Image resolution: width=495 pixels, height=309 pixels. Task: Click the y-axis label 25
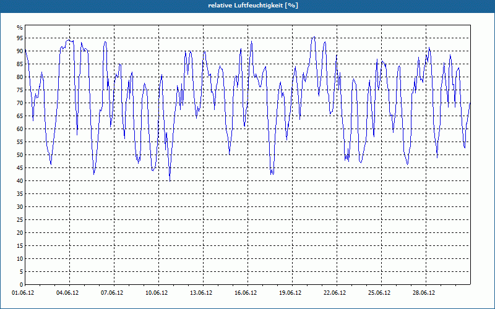point(20,220)
